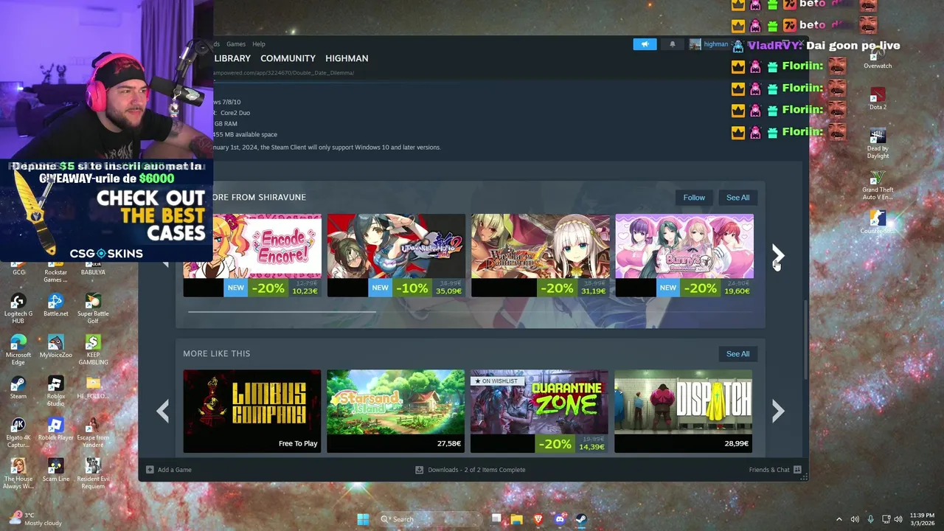This screenshot has width=944, height=531.
Task: Open the Downloads status icon
Action: (419, 470)
